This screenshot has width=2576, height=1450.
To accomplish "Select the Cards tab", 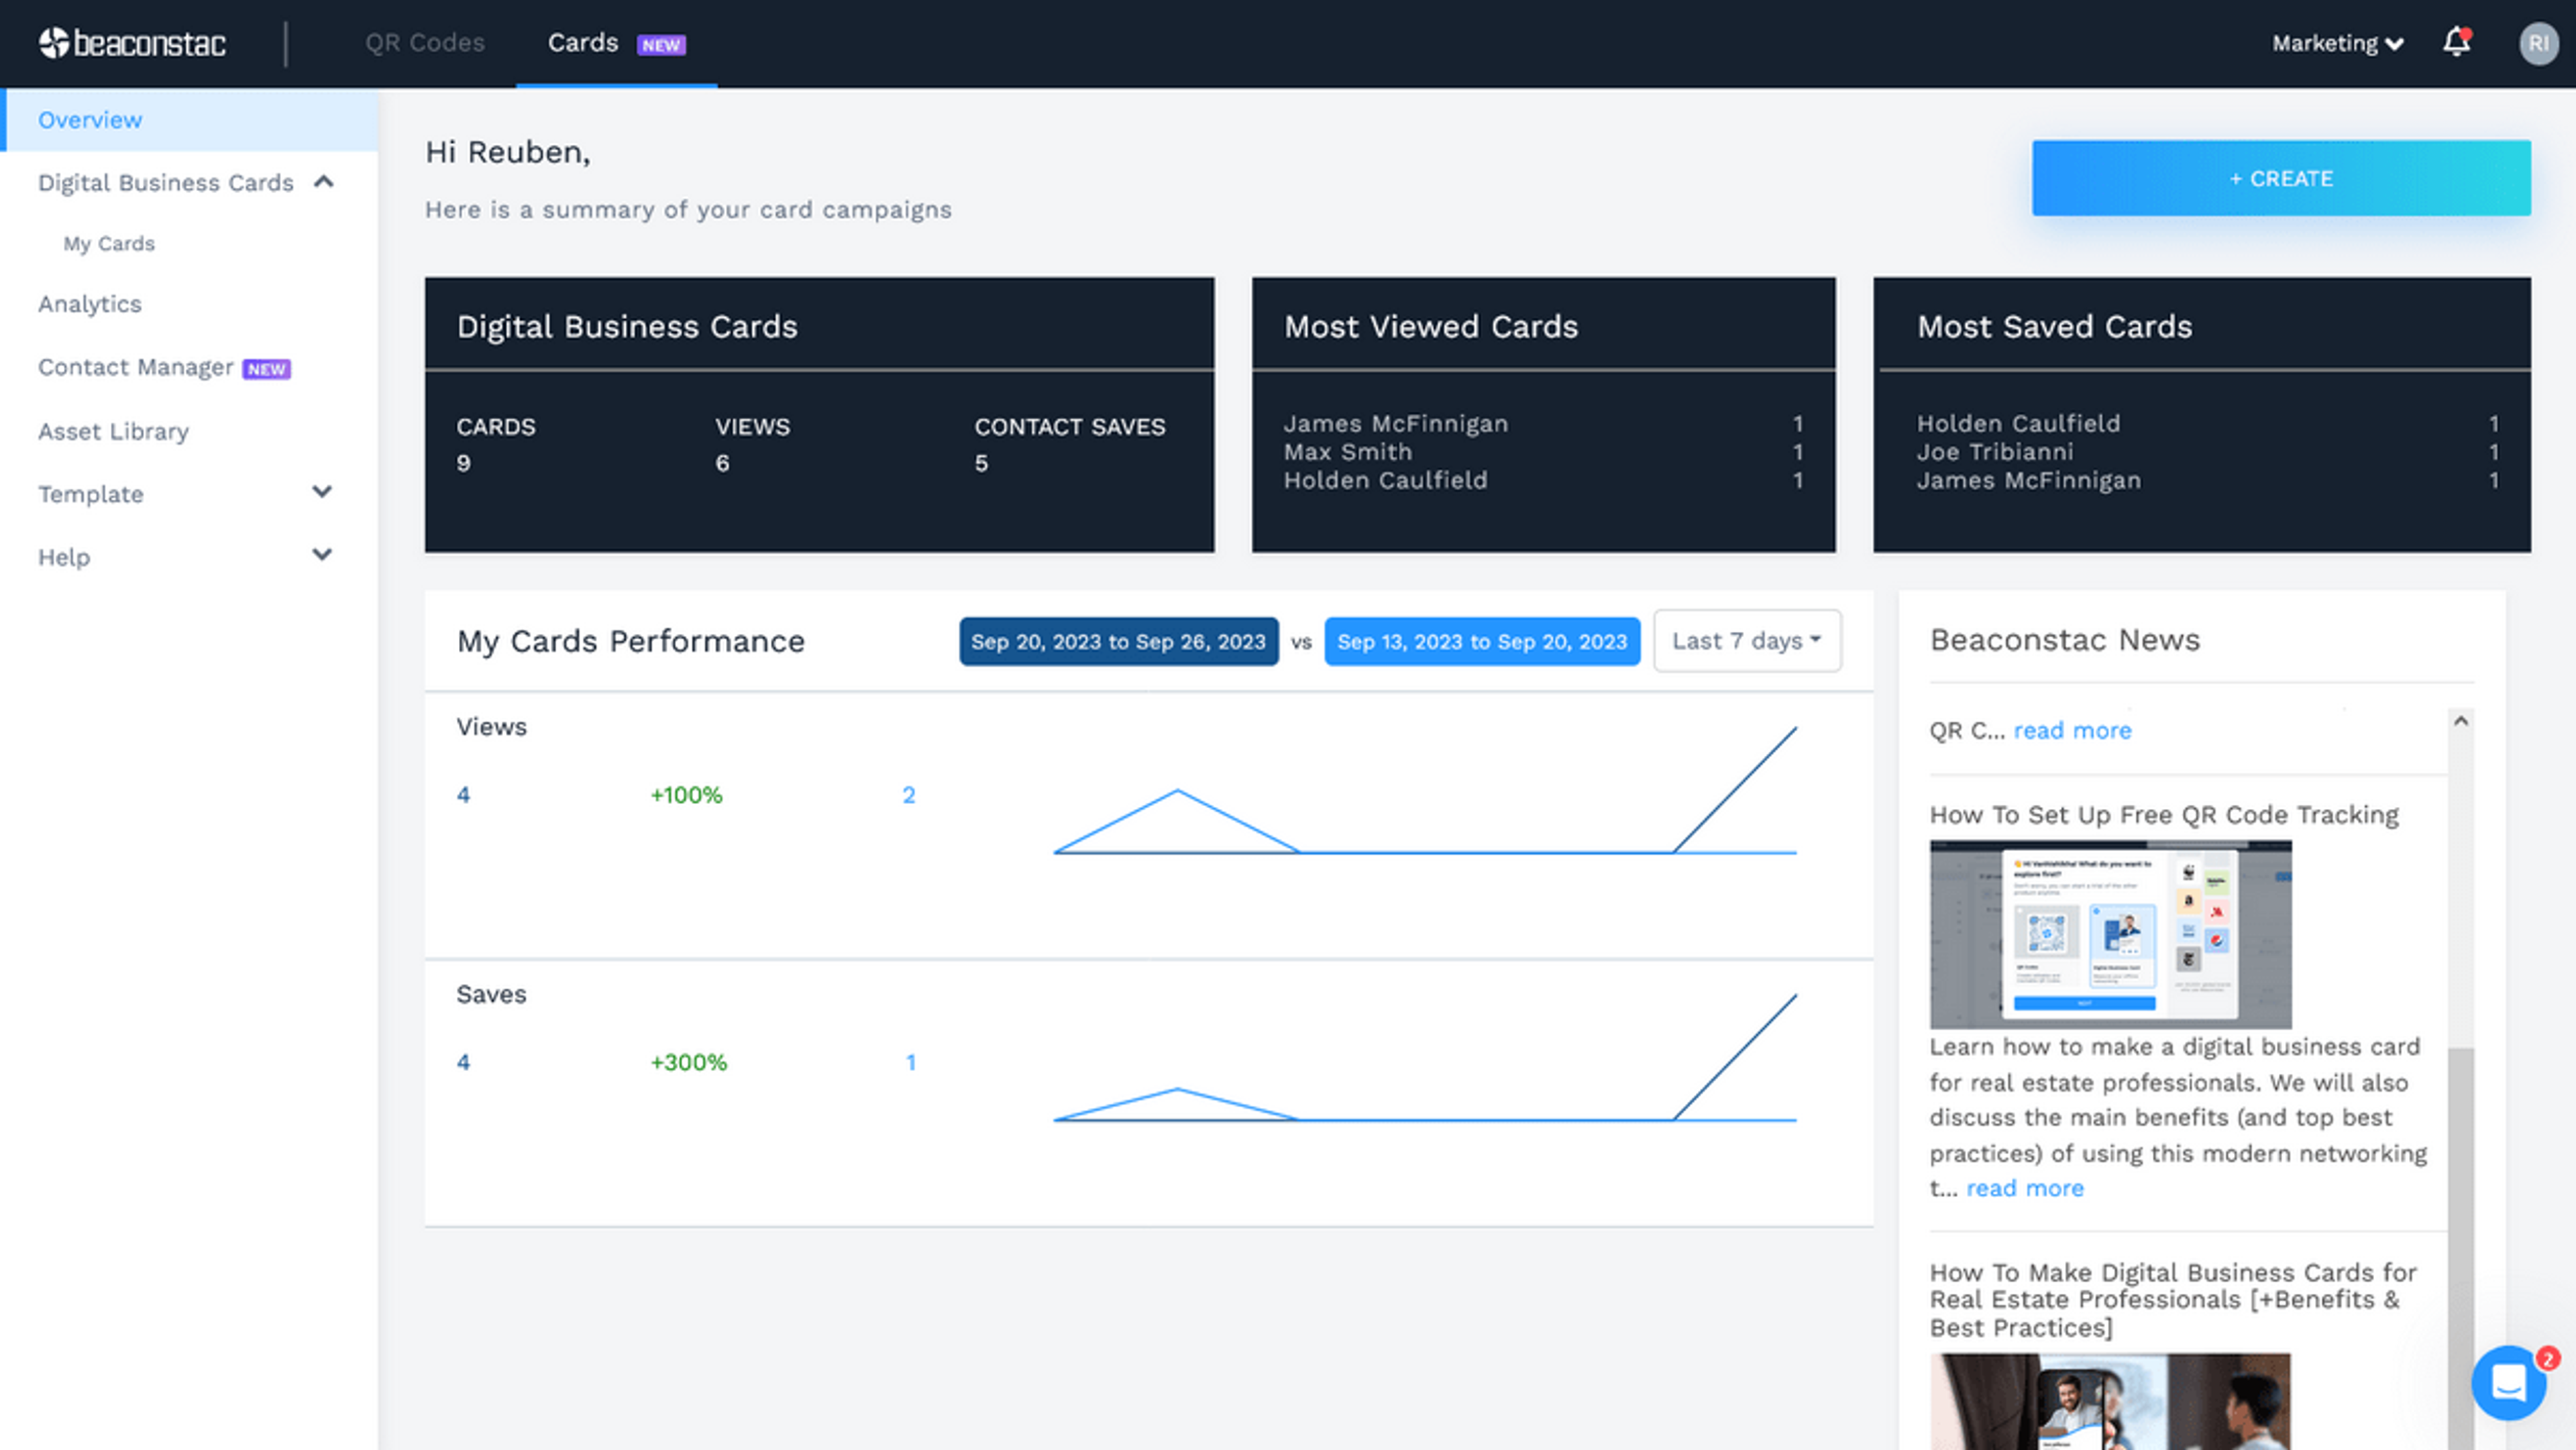I will 583,43.
